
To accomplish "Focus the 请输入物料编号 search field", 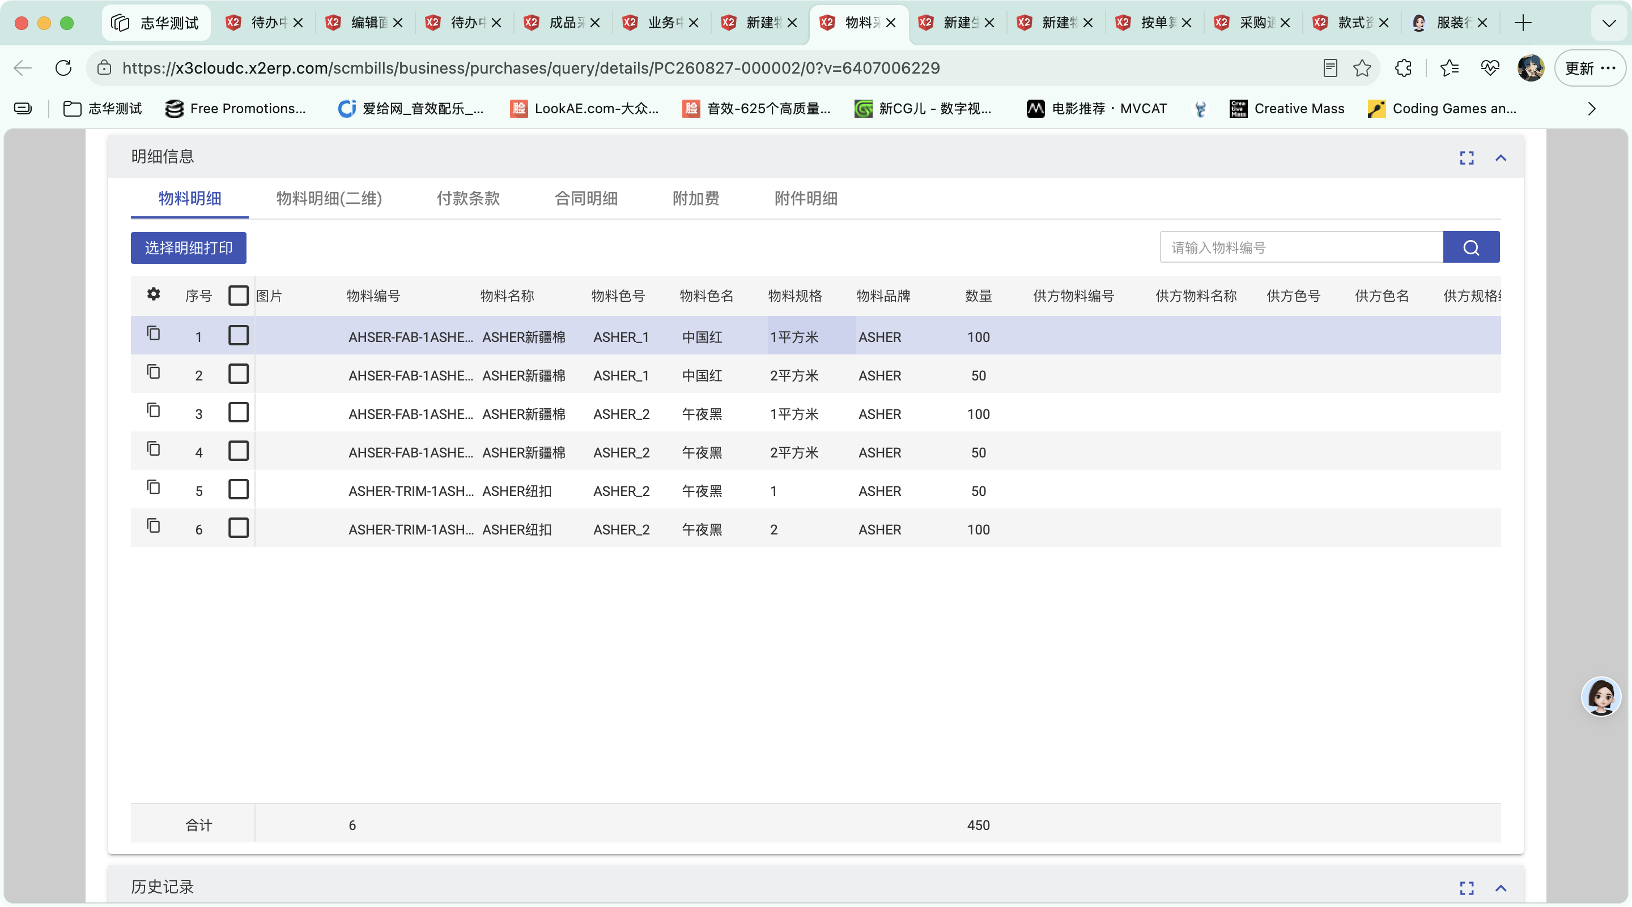I will click(1301, 247).
